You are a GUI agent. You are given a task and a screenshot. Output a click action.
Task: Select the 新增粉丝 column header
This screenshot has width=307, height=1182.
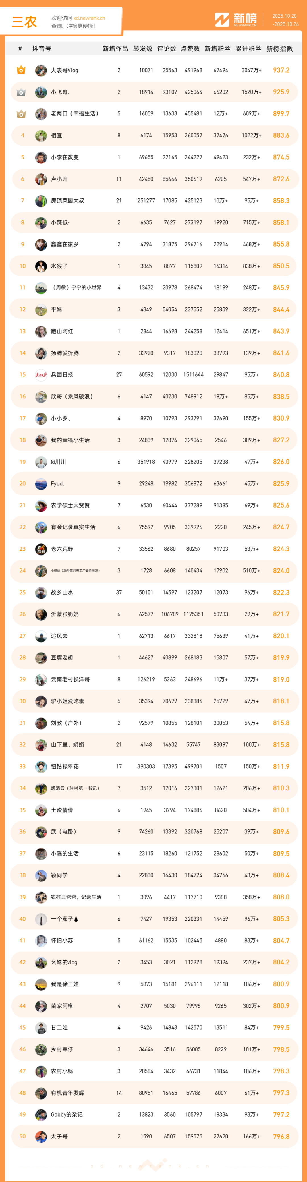pos(217,49)
